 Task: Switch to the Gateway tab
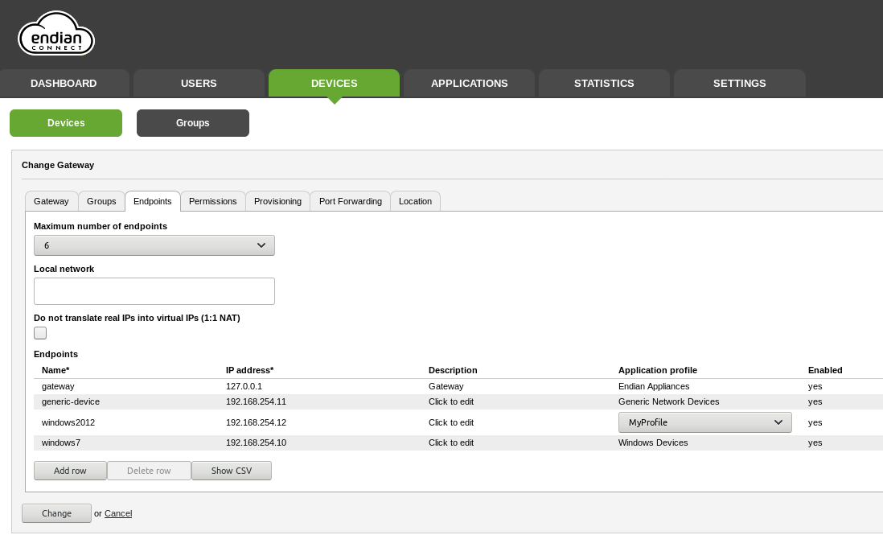[51, 201]
